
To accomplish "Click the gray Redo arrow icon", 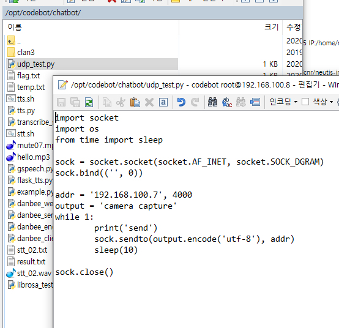I will [x=195, y=102].
